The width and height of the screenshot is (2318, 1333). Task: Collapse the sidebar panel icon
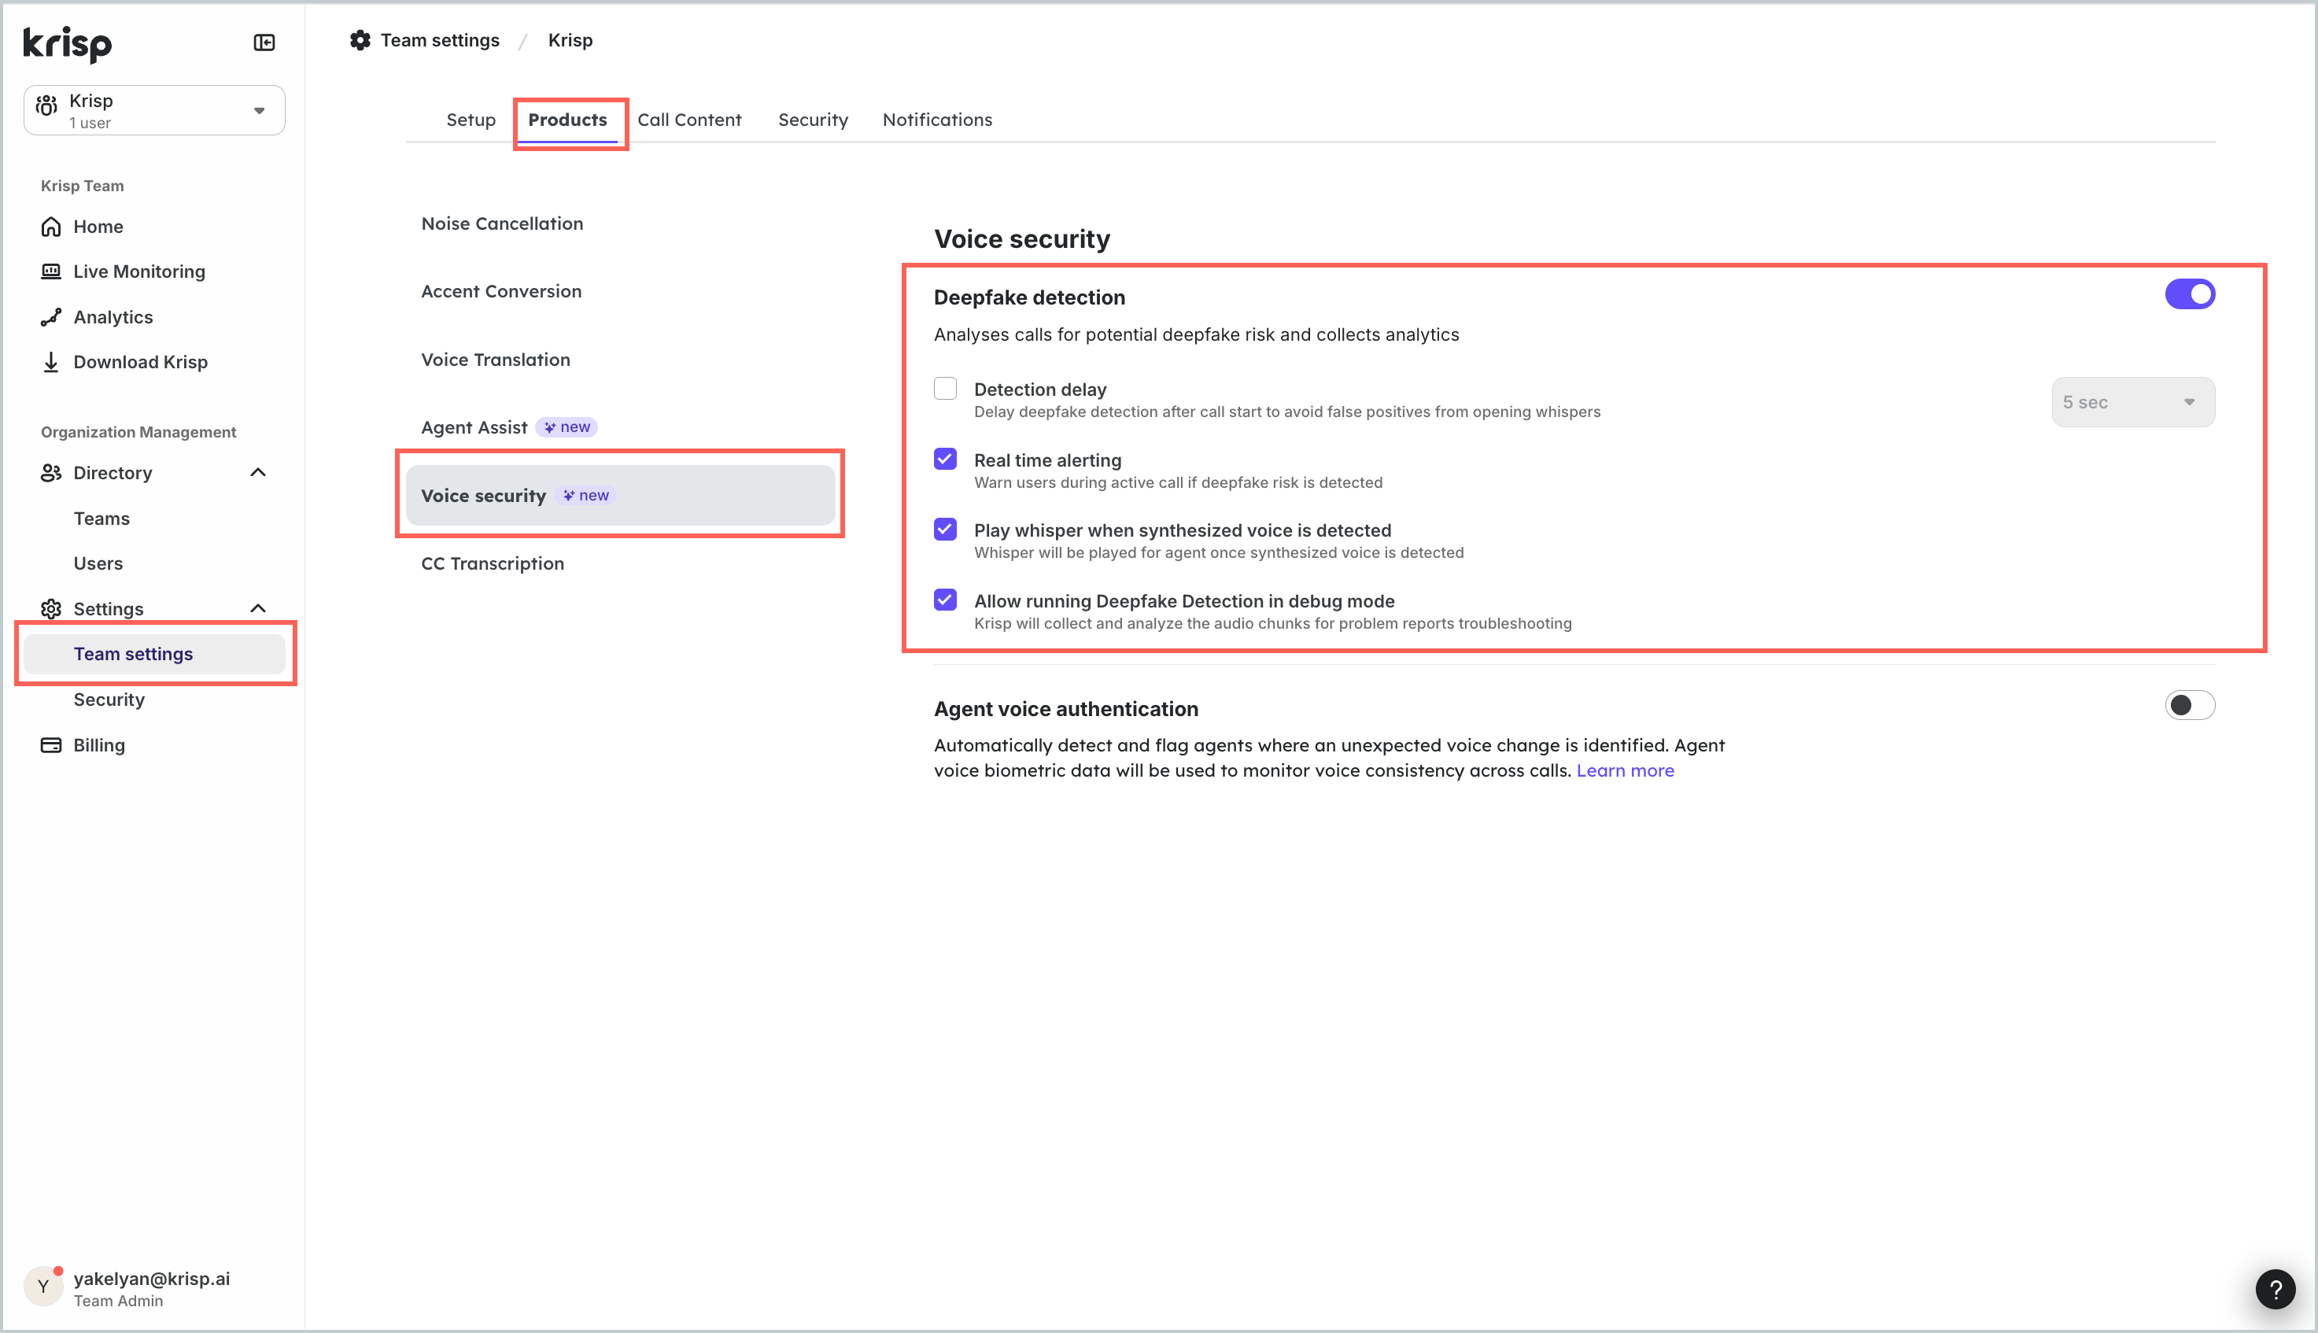pos(264,42)
